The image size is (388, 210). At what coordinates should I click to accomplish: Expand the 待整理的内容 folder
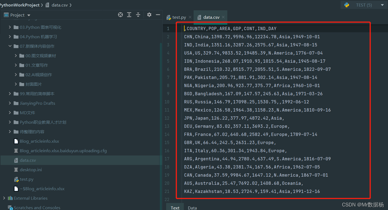[x=10, y=132]
